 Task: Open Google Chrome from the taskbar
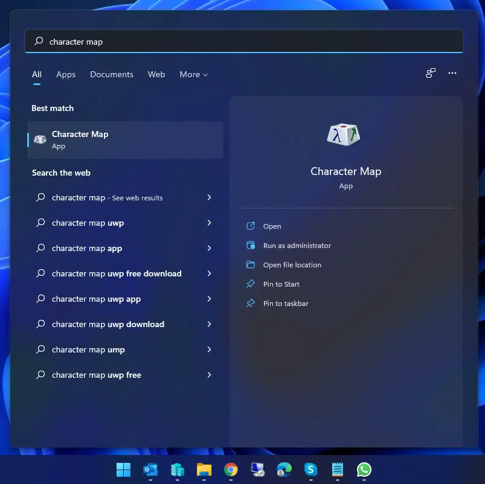[231, 470]
